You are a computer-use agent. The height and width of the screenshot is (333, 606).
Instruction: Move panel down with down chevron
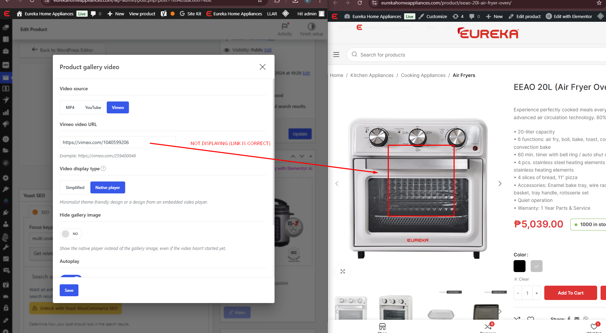tap(302, 156)
